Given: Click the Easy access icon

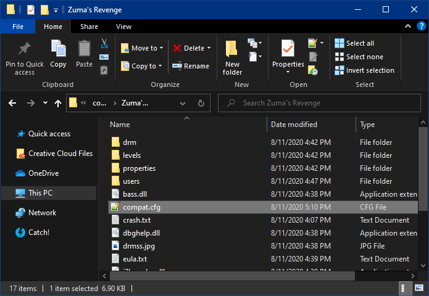Looking at the screenshot, I should [254, 57].
